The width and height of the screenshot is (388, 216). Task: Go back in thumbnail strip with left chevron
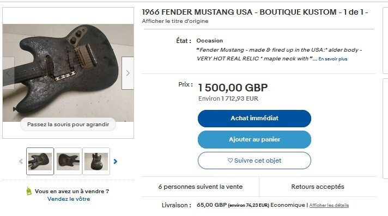pos(21,162)
